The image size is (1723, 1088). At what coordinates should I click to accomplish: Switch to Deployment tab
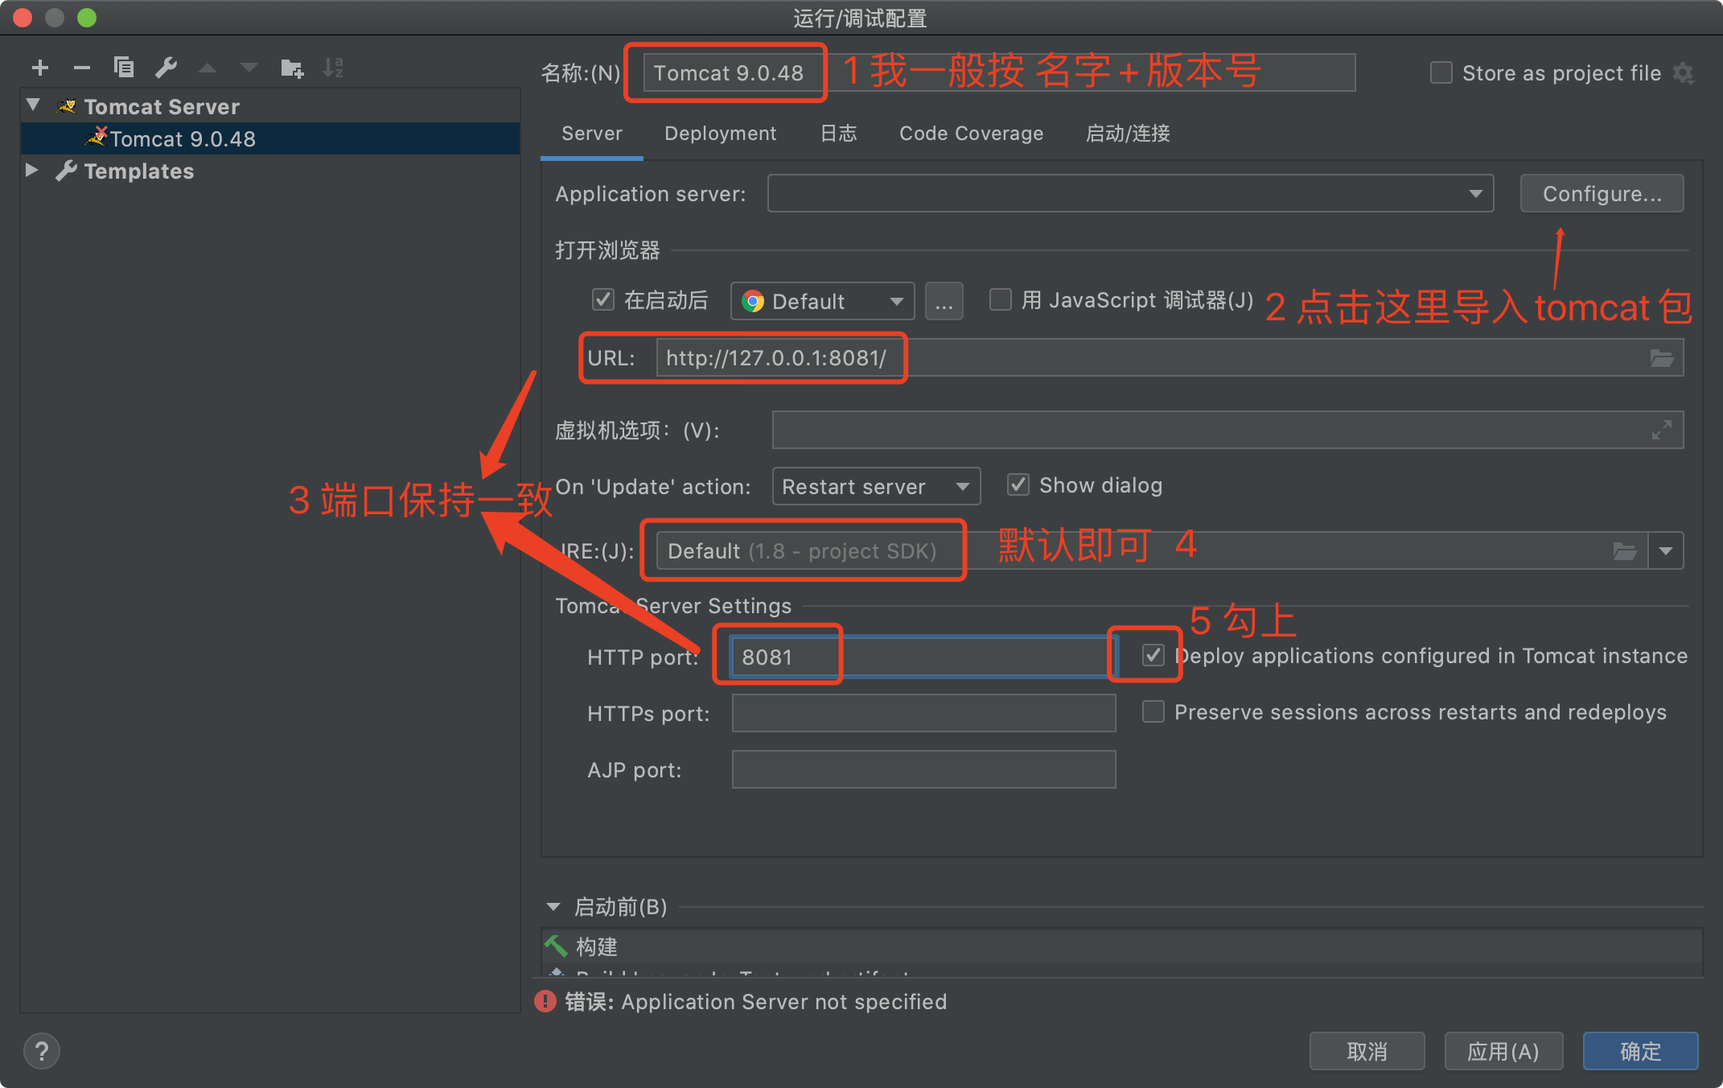pos(721,134)
